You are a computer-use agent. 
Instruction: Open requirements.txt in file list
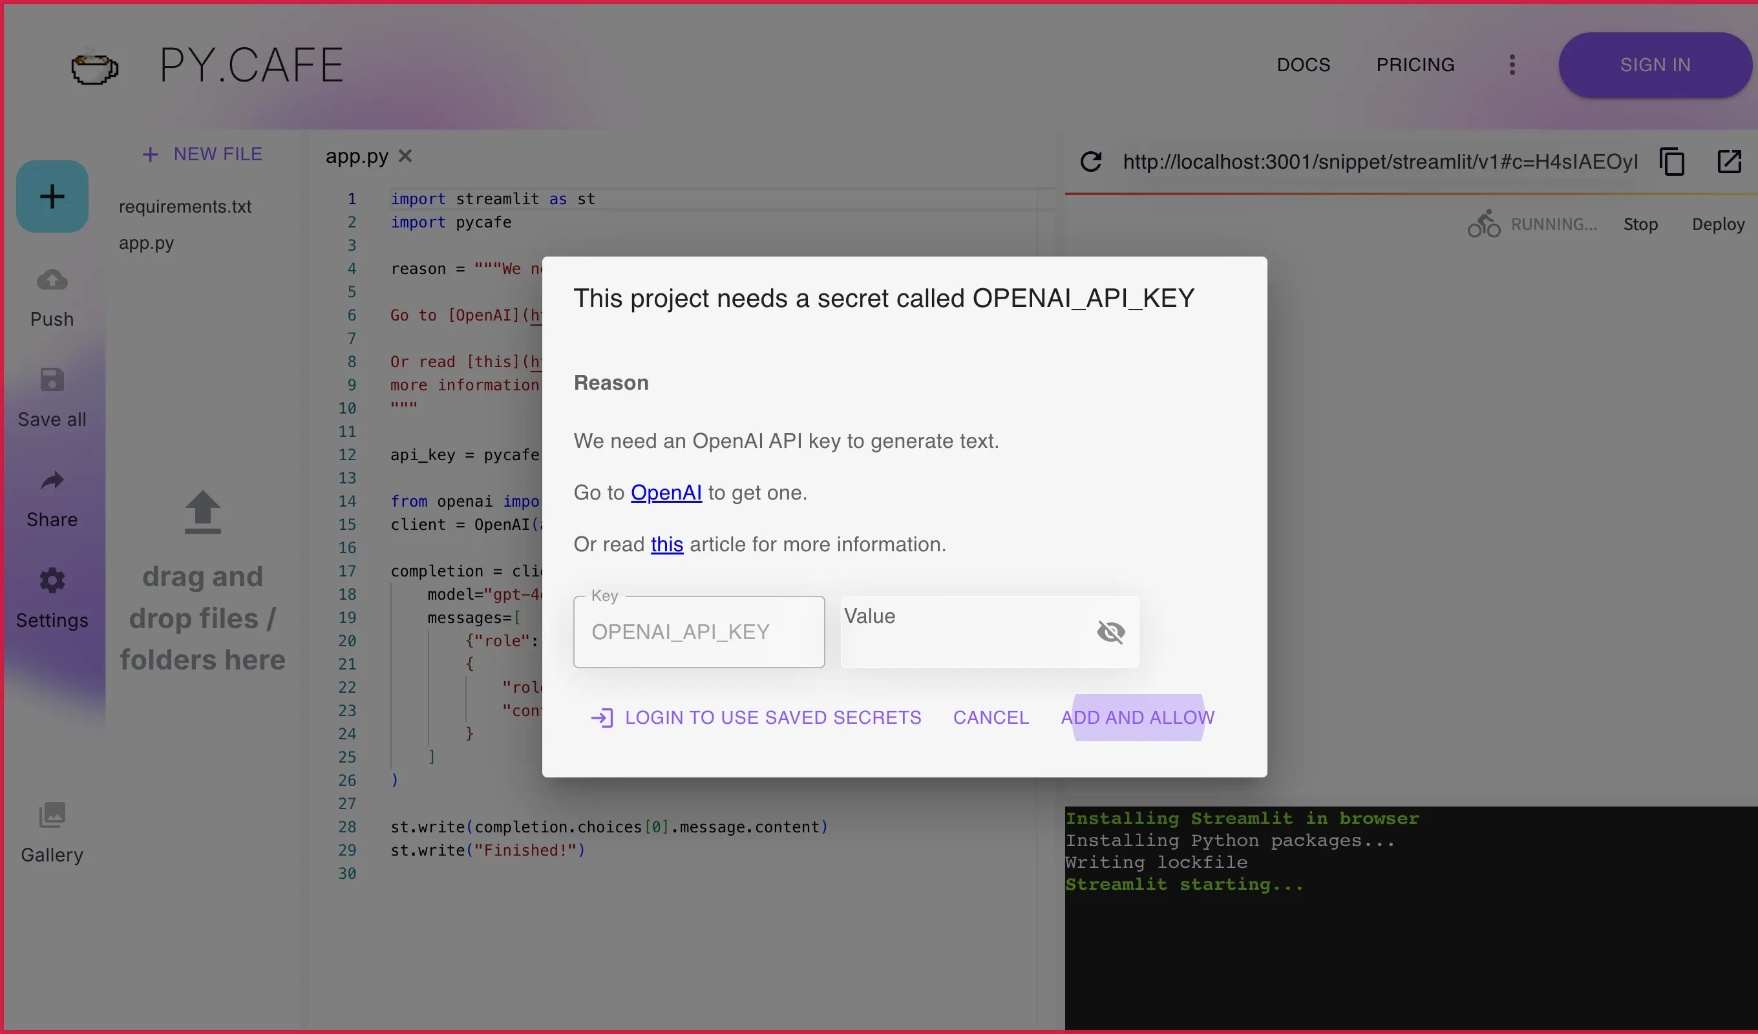pyautogui.click(x=185, y=207)
